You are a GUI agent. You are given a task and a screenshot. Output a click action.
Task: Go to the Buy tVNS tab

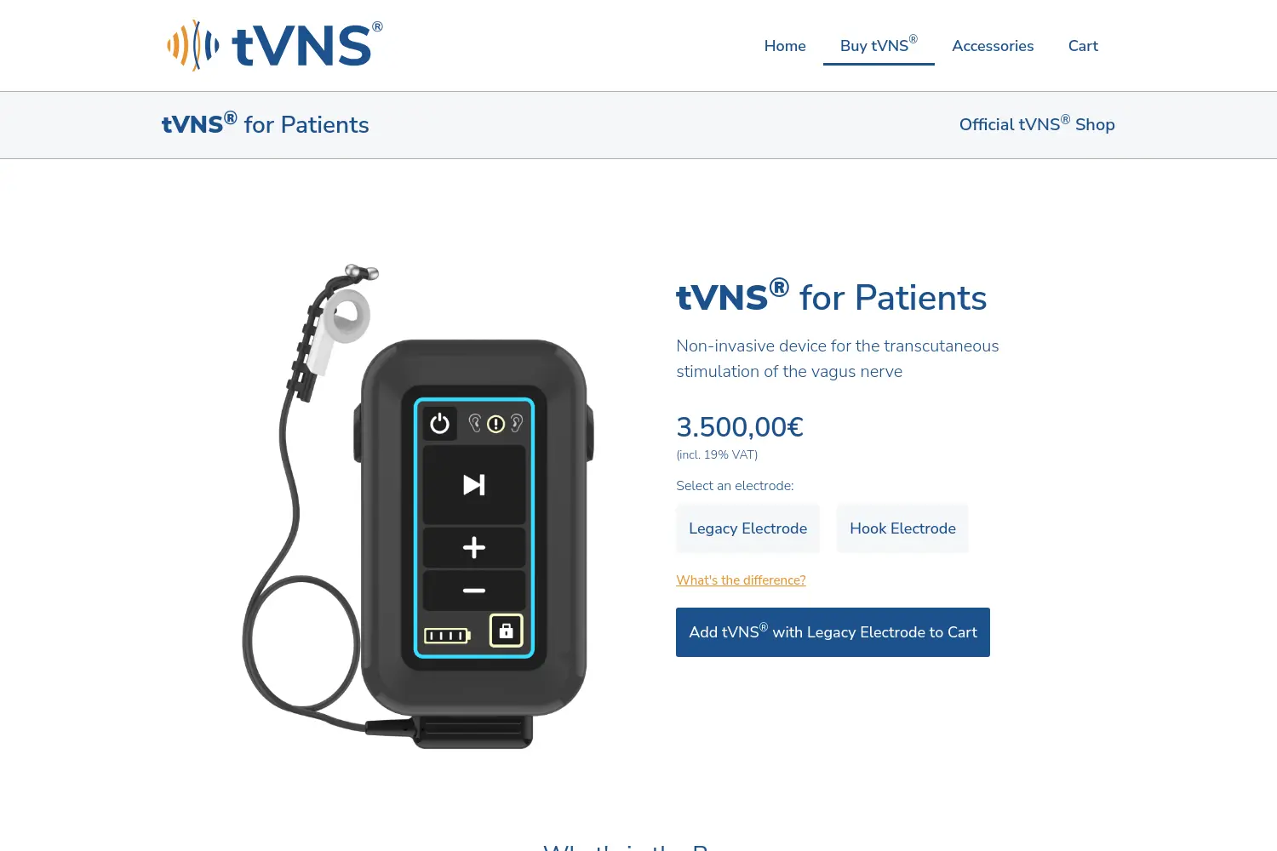(x=879, y=46)
